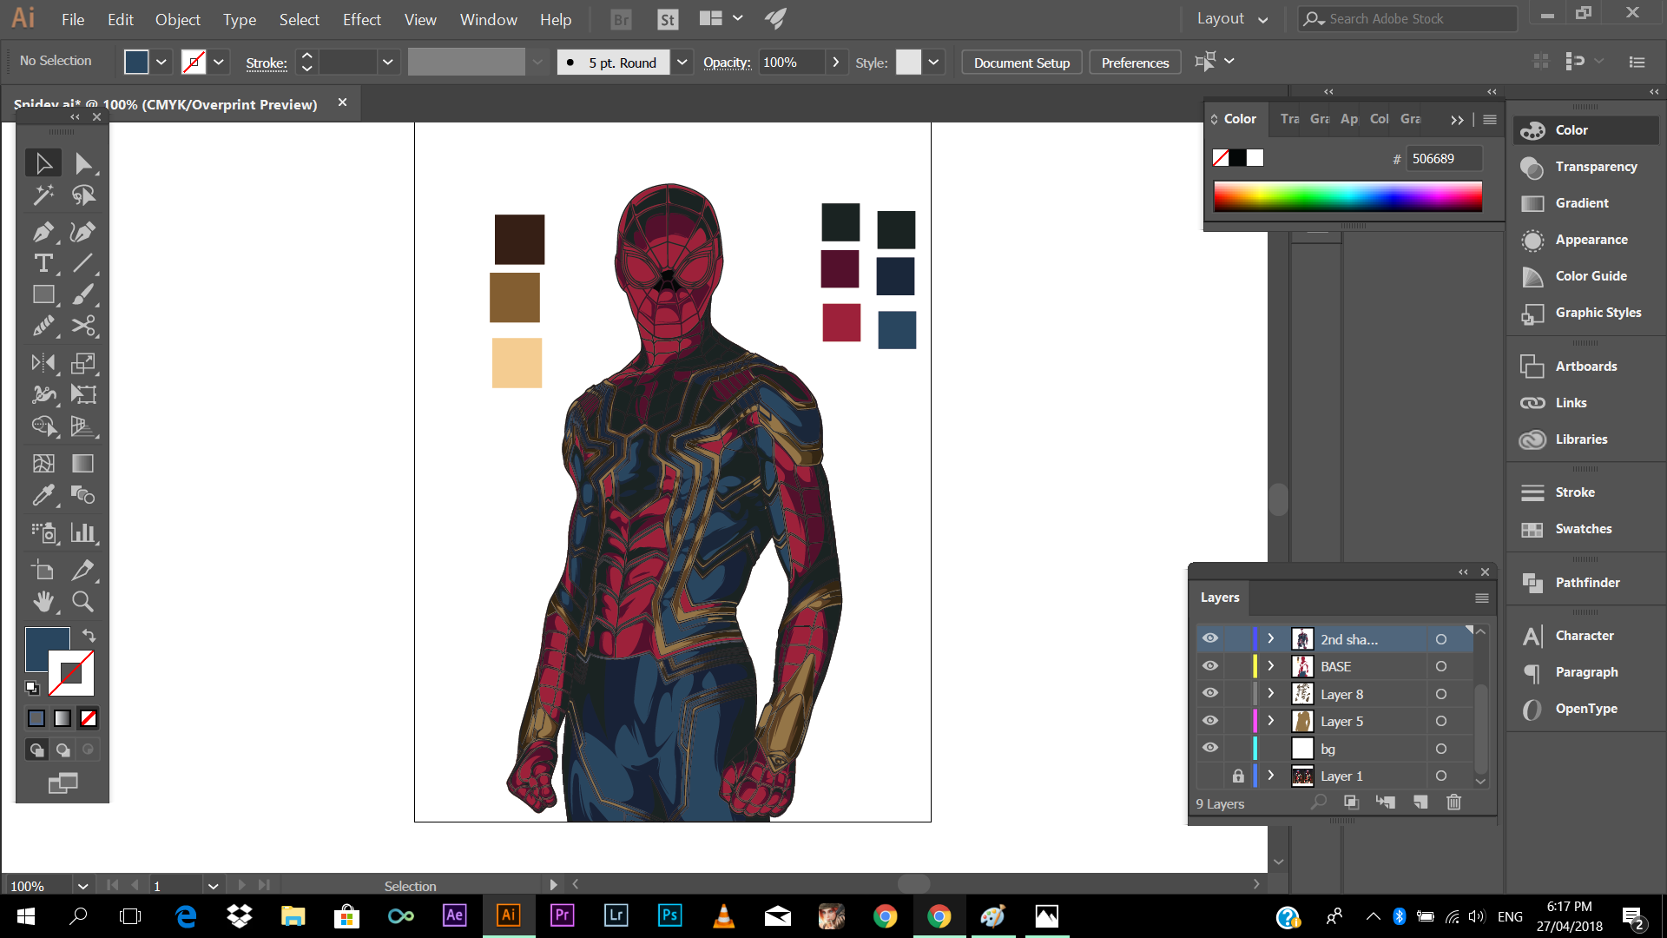Viewport: 1667px width, 938px height.
Task: Select the Mesh tool
Action: point(43,464)
